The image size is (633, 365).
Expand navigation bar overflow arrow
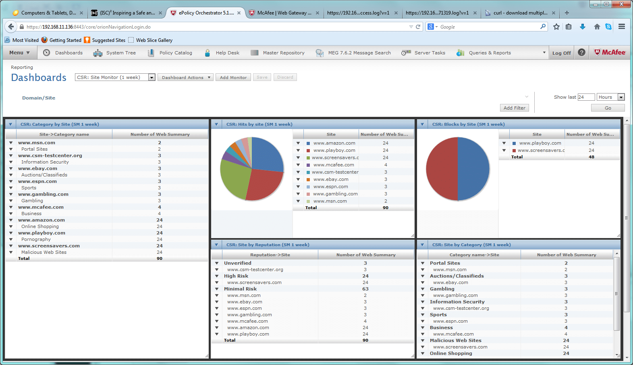(544, 53)
